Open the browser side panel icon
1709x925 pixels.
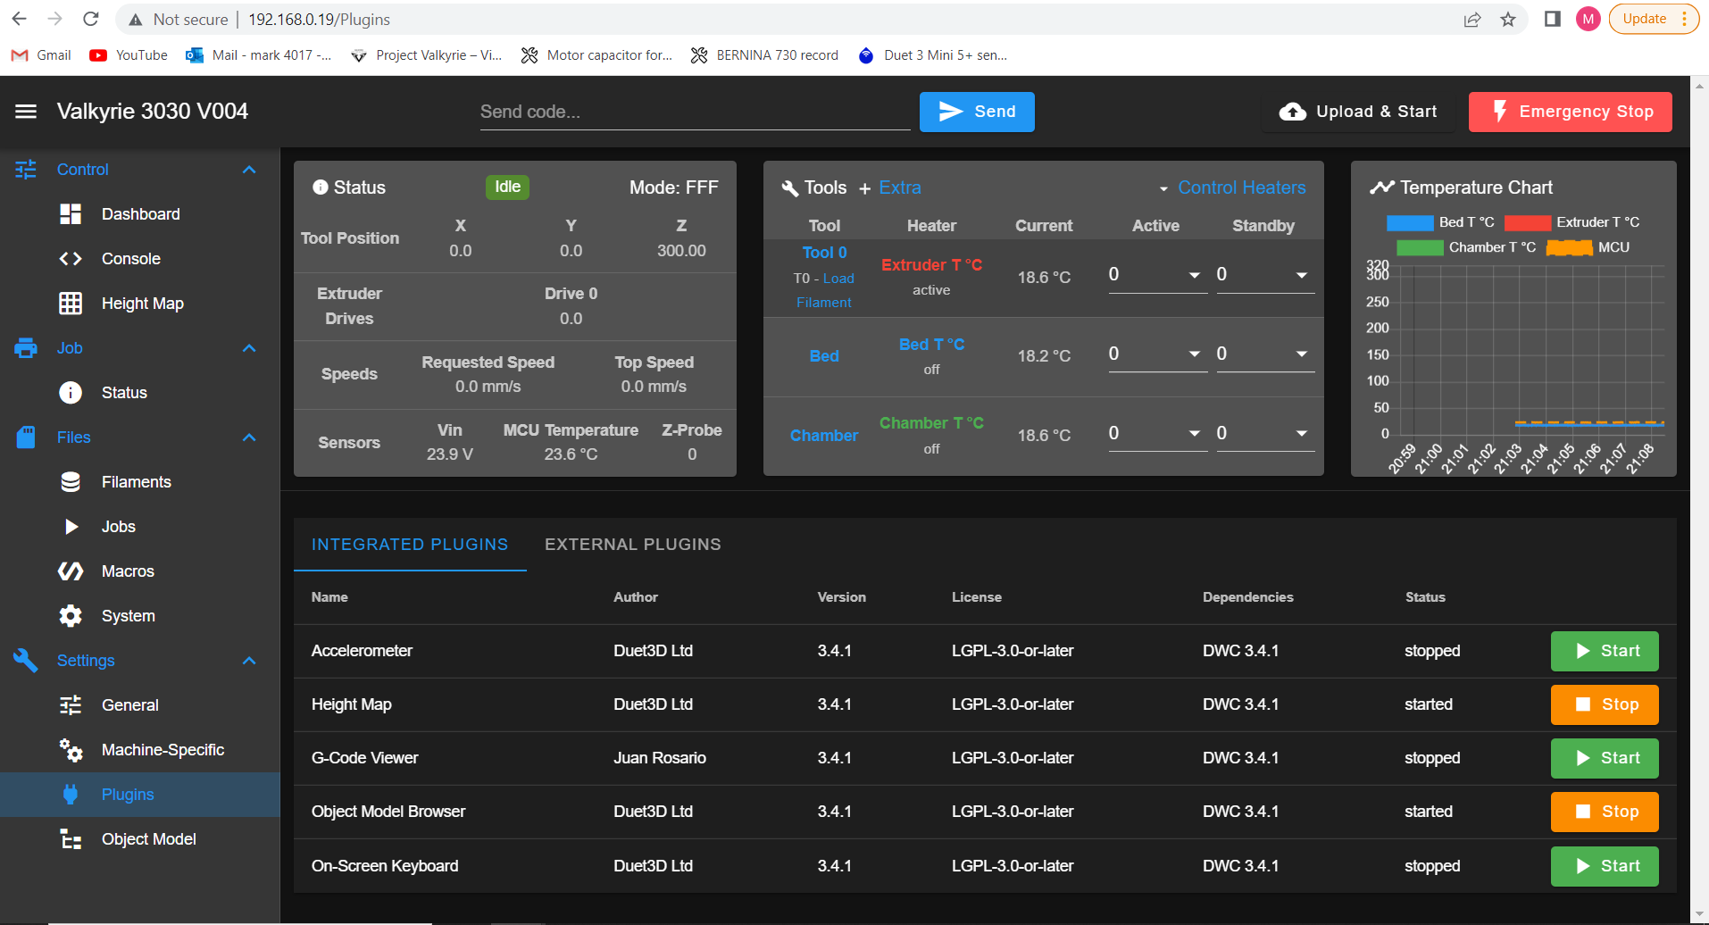coord(1553,19)
